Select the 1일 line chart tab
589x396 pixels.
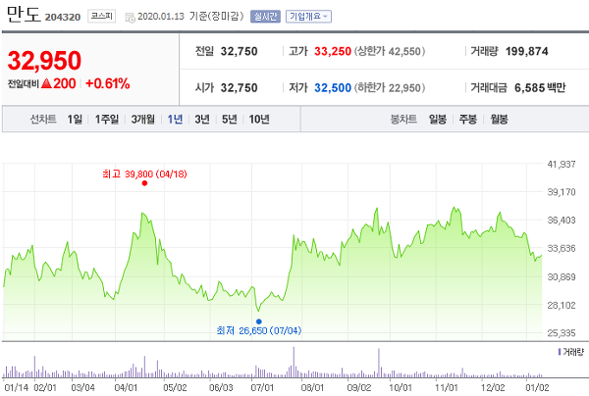[75, 120]
